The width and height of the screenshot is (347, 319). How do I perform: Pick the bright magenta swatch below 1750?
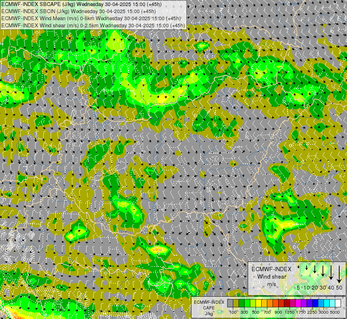[x=298, y=303]
